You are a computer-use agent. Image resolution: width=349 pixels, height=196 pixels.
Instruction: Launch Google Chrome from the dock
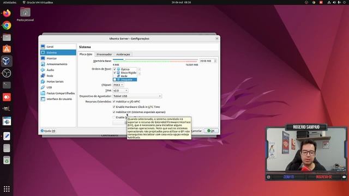[7, 26]
